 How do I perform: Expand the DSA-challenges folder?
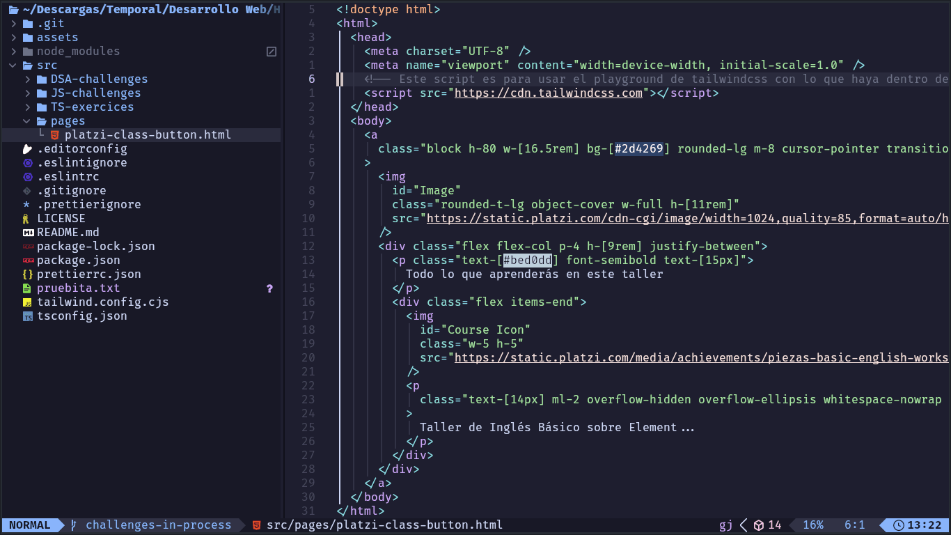pos(27,79)
